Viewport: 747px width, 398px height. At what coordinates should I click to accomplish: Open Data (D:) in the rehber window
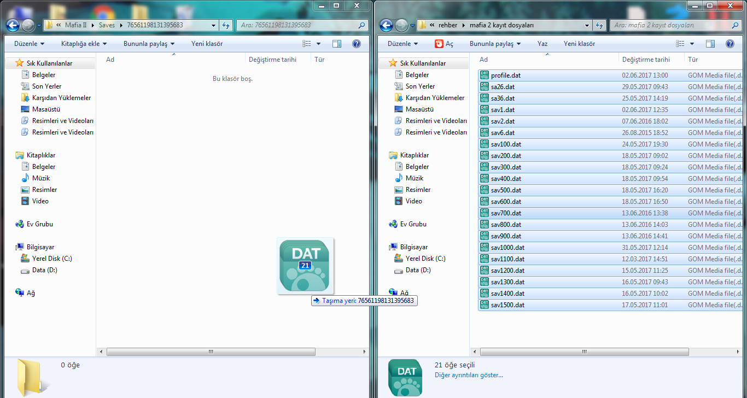pyautogui.click(x=418, y=270)
